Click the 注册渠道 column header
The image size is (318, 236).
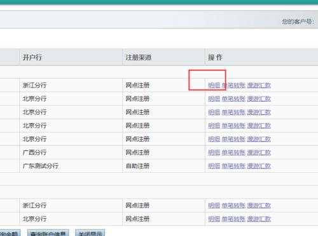(163, 57)
